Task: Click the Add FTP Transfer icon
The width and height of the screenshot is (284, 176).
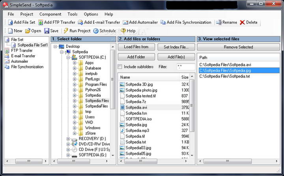Action: pyautogui.click(x=41, y=22)
